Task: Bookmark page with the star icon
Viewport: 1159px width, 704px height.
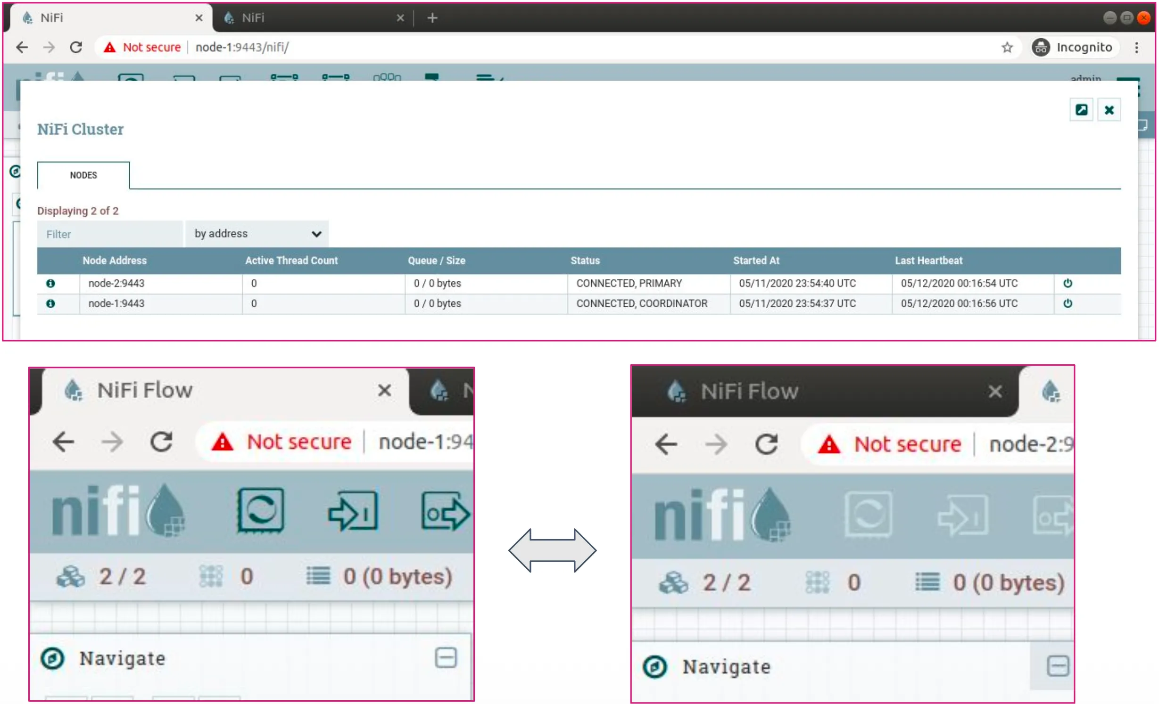Action: click(1007, 48)
